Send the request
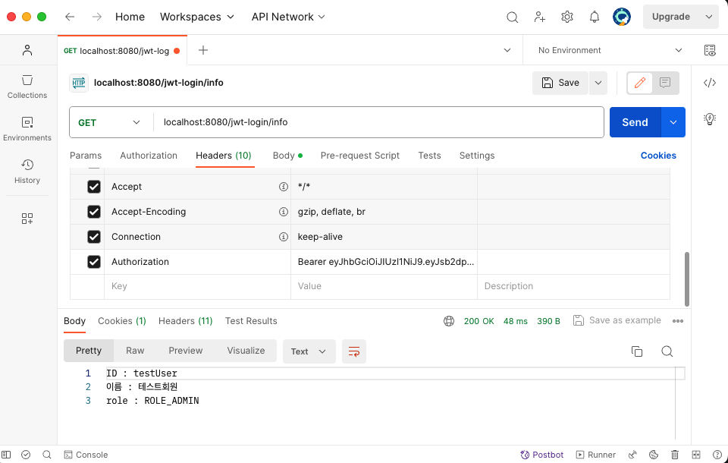 click(635, 122)
